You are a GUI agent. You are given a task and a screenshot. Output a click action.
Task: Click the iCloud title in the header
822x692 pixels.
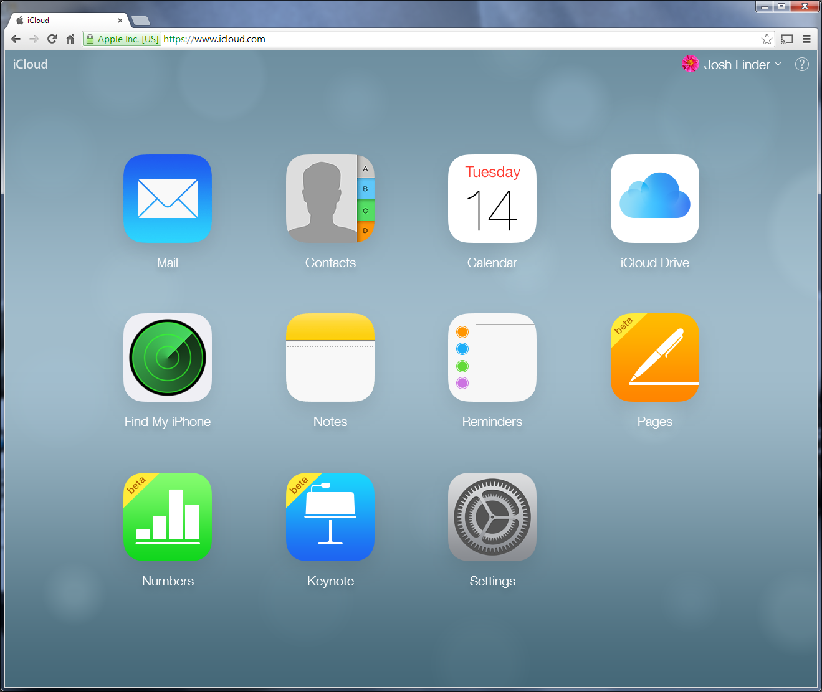[x=31, y=64]
